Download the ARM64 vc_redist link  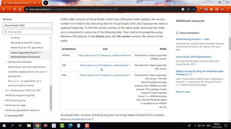pyautogui.click(x=105, y=55)
